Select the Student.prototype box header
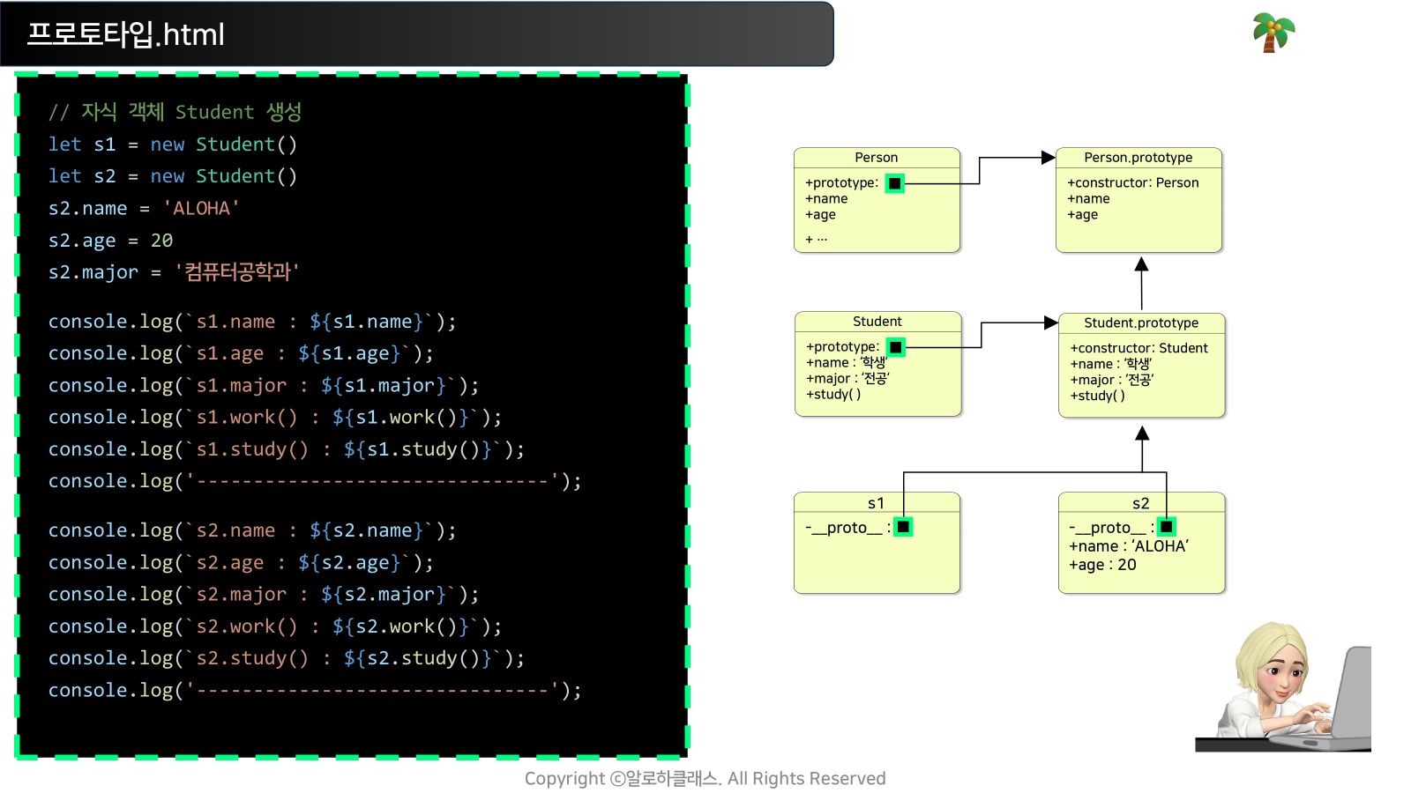 [x=1141, y=322]
